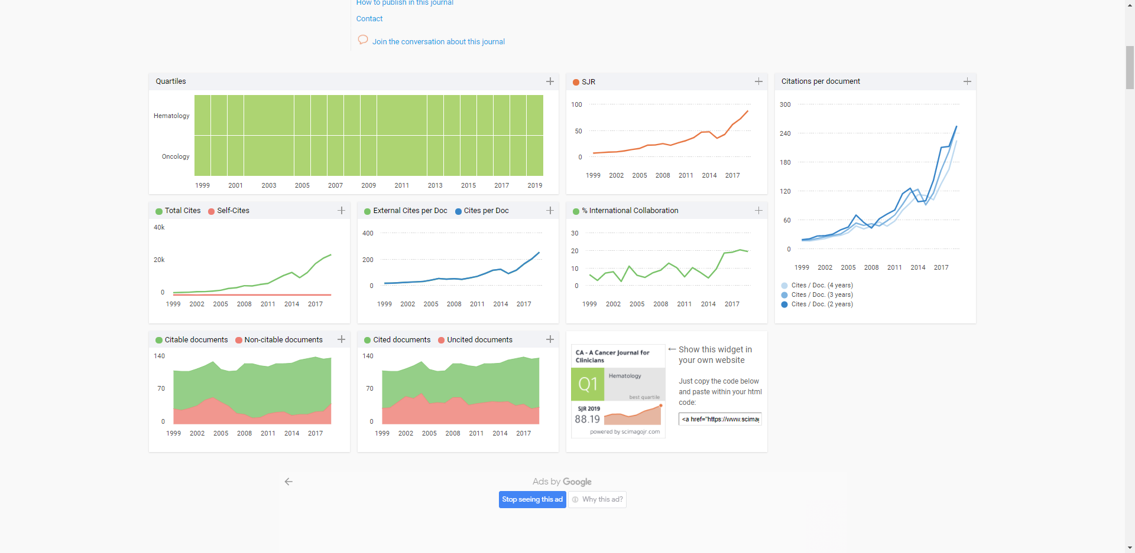Click the Why this ad? button
Screen dimensions: 1135x553
point(597,500)
